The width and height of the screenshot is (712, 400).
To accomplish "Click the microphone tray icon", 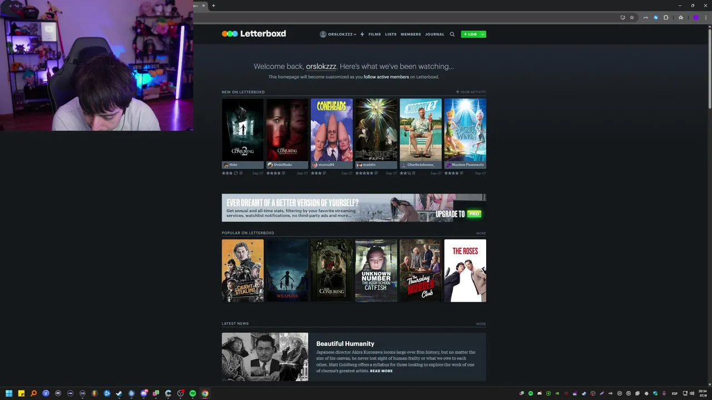I will (x=664, y=393).
